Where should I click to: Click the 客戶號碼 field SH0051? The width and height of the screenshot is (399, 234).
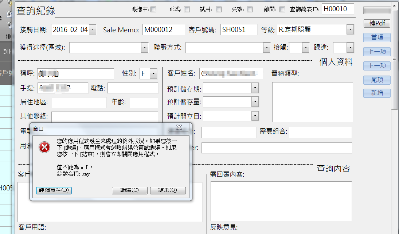pyautogui.click(x=239, y=29)
